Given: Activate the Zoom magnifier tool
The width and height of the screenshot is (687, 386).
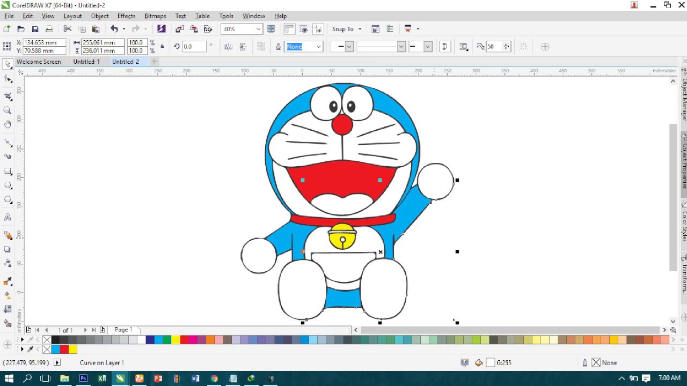Looking at the screenshot, I should 8,110.
